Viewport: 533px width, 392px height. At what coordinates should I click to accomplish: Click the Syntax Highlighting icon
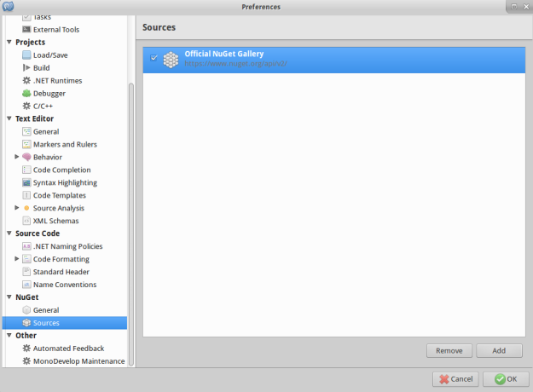pyautogui.click(x=26, y=182)
